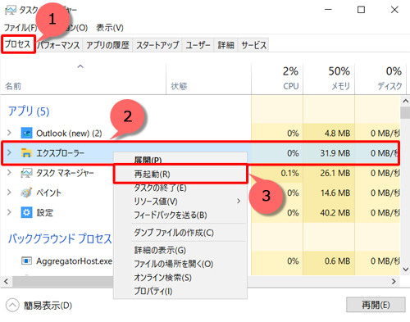Switch to the プロセス tab
The width and height of the screenshot is (410, 322).
click(18, 44)
